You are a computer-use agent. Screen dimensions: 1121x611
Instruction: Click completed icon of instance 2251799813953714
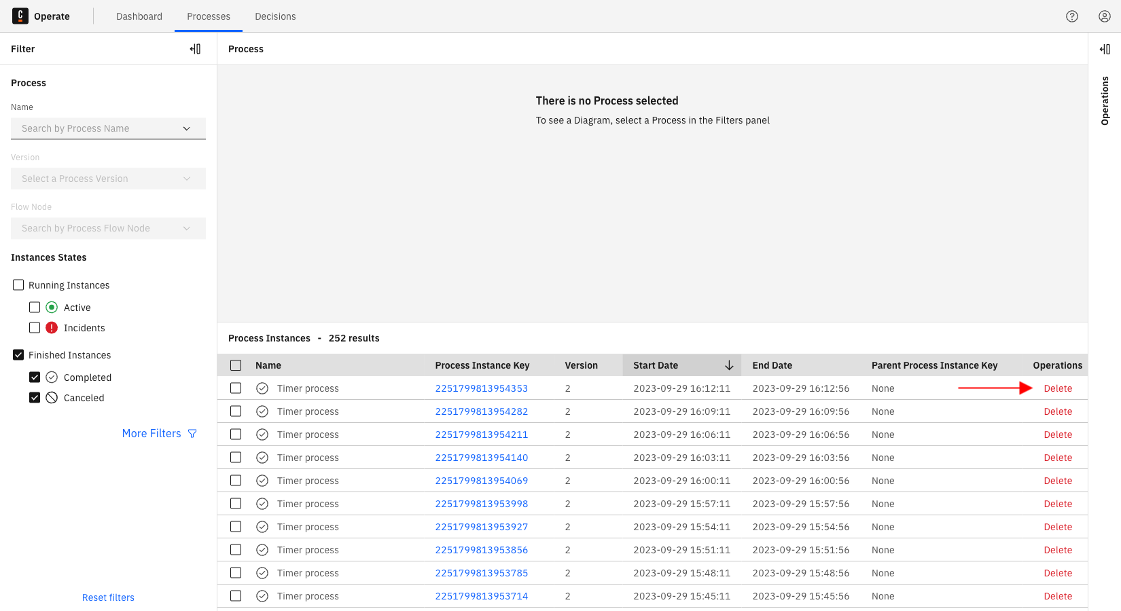(262, 596)
